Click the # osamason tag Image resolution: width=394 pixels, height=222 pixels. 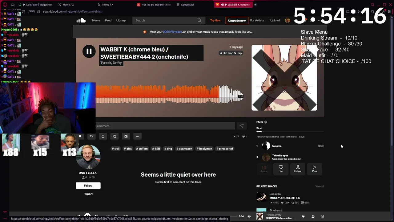pyautogui.click(x=184, y=149)
